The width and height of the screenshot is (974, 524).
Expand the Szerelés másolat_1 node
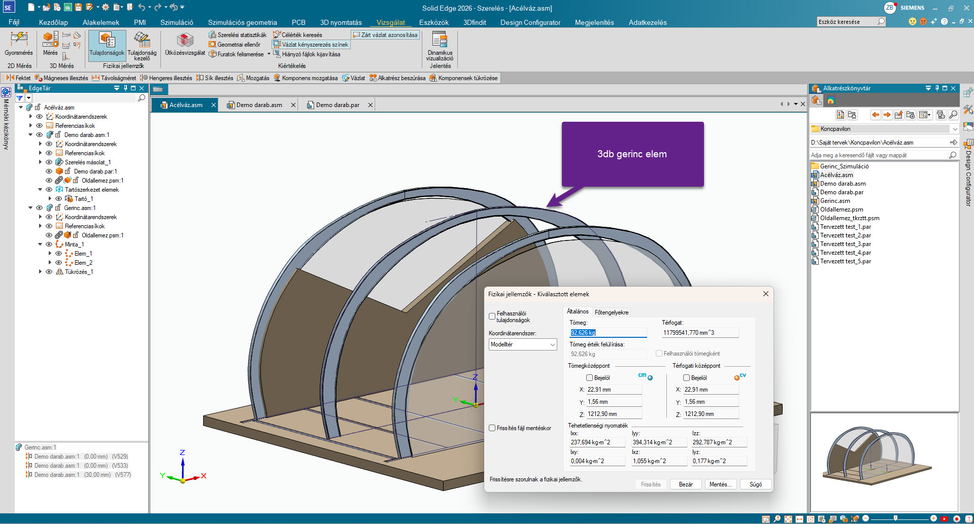point(40,162)
